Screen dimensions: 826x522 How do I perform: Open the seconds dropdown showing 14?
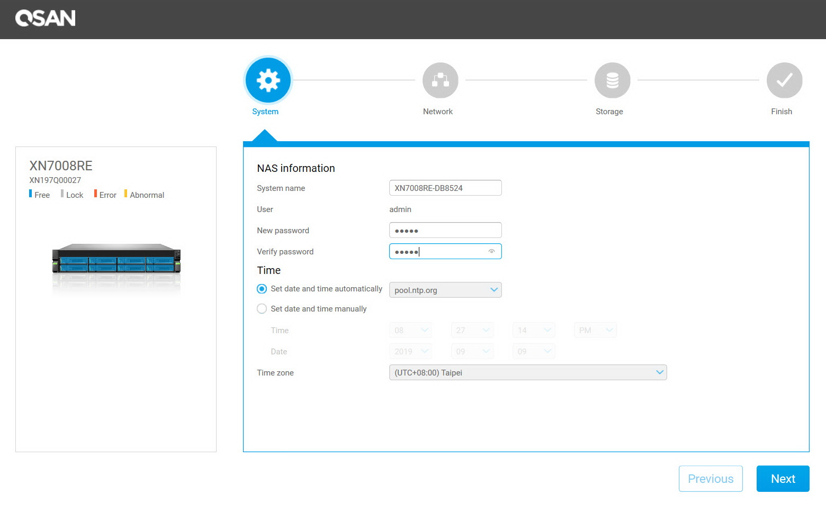pyautogui.click(x=534, y=330)
